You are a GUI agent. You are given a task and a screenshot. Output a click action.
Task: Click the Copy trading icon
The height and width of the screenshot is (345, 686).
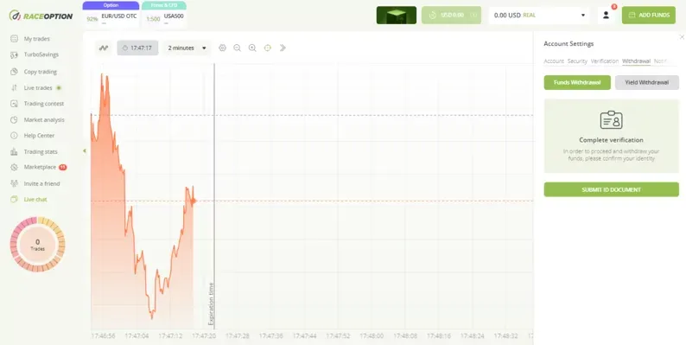click(14, 72)
